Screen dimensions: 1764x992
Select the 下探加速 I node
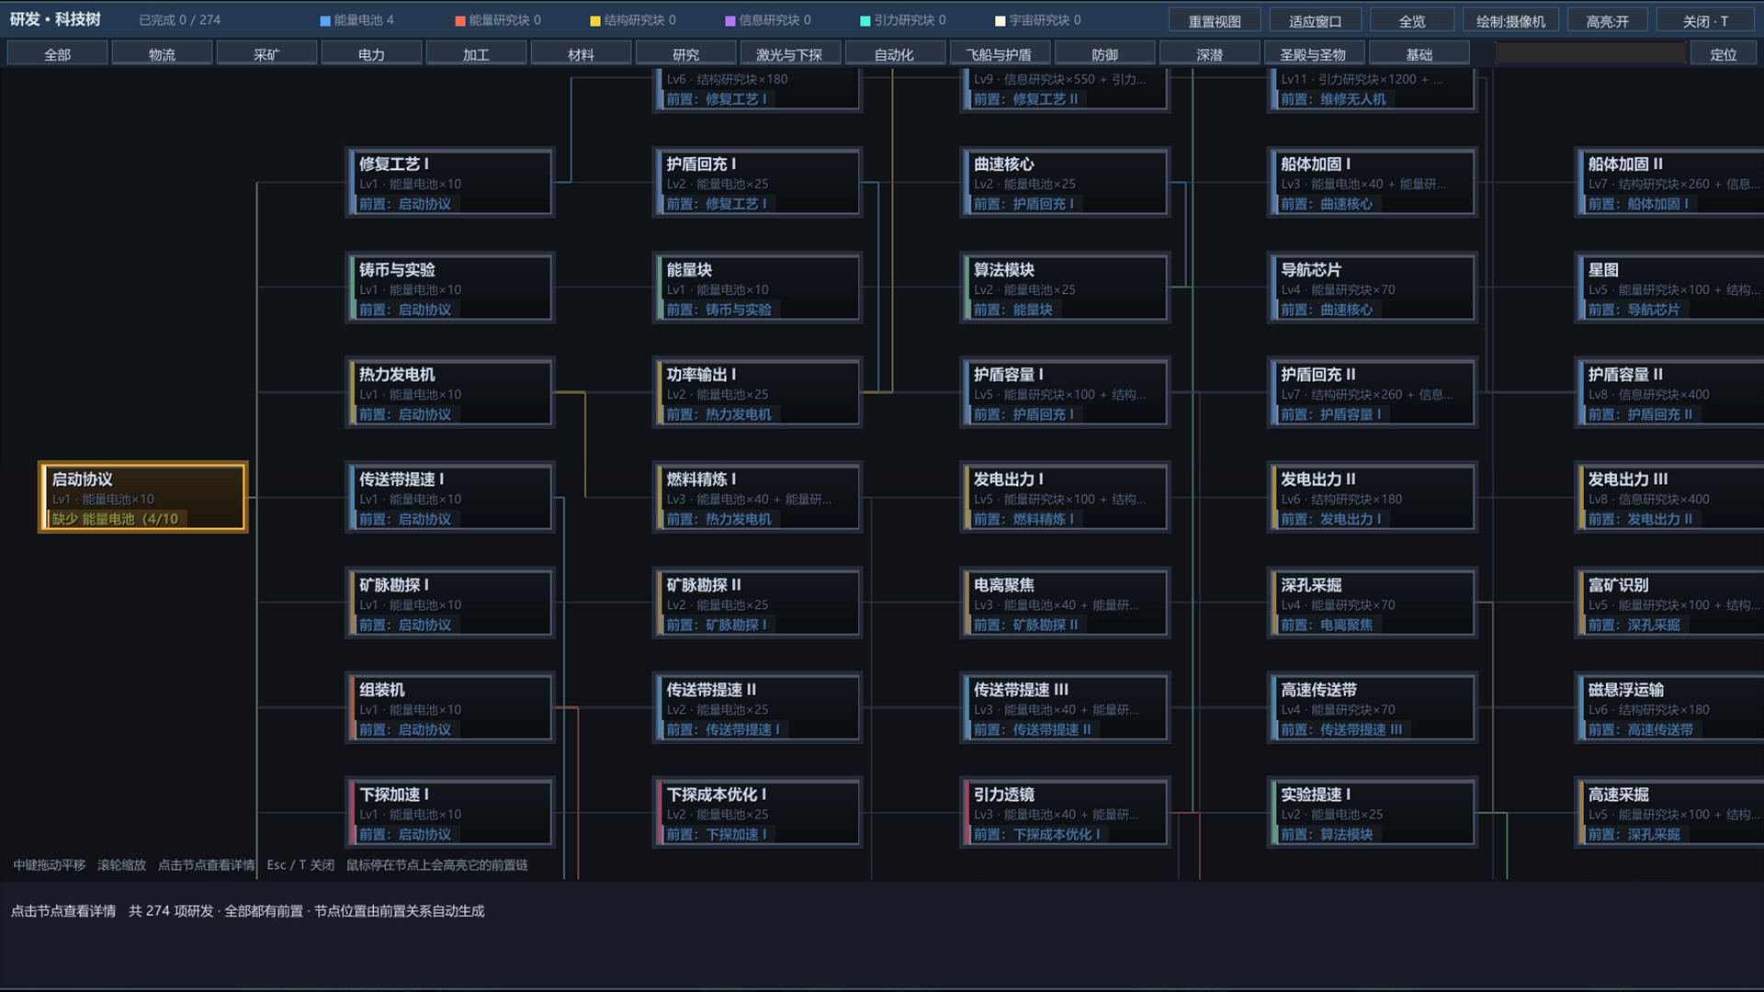[450, 812]
